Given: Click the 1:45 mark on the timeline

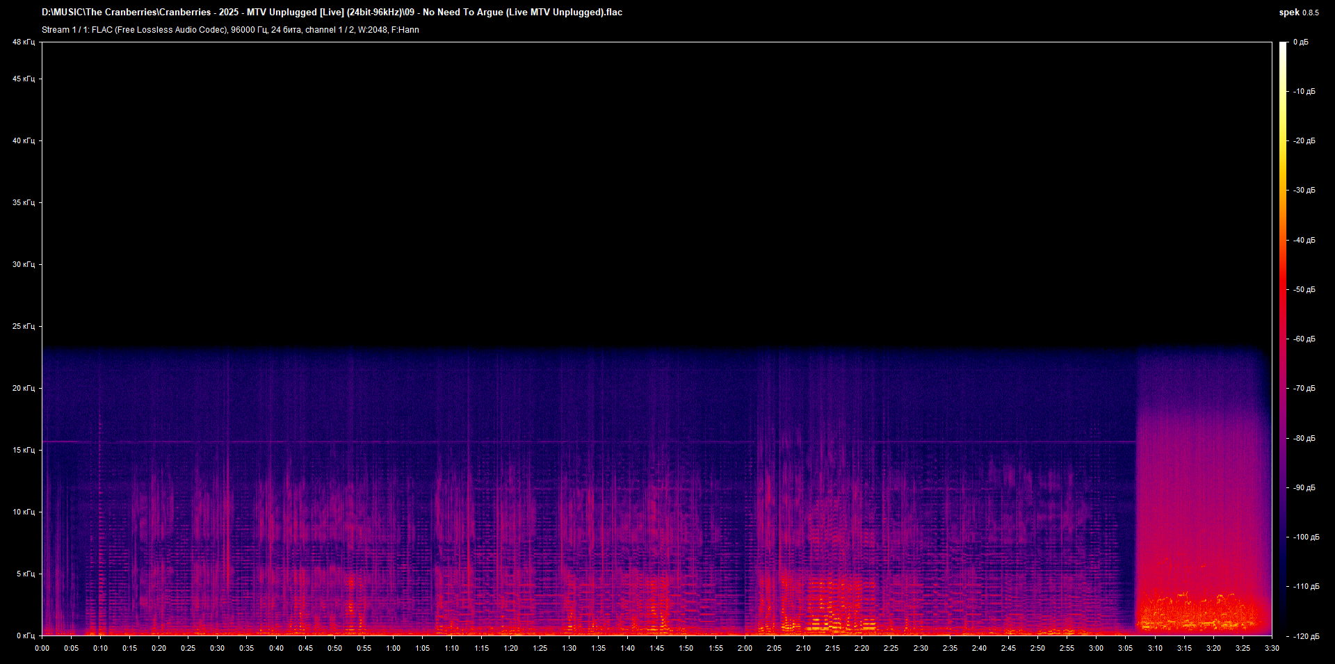Looking at the screenshot, I should coord(656,647).
